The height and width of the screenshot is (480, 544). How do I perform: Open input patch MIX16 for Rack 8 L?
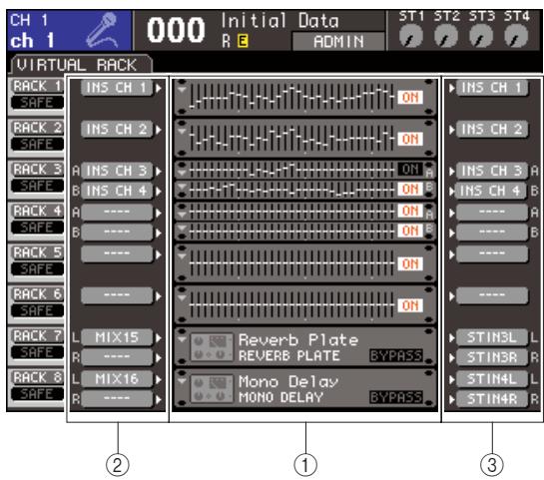pos(117,379)
